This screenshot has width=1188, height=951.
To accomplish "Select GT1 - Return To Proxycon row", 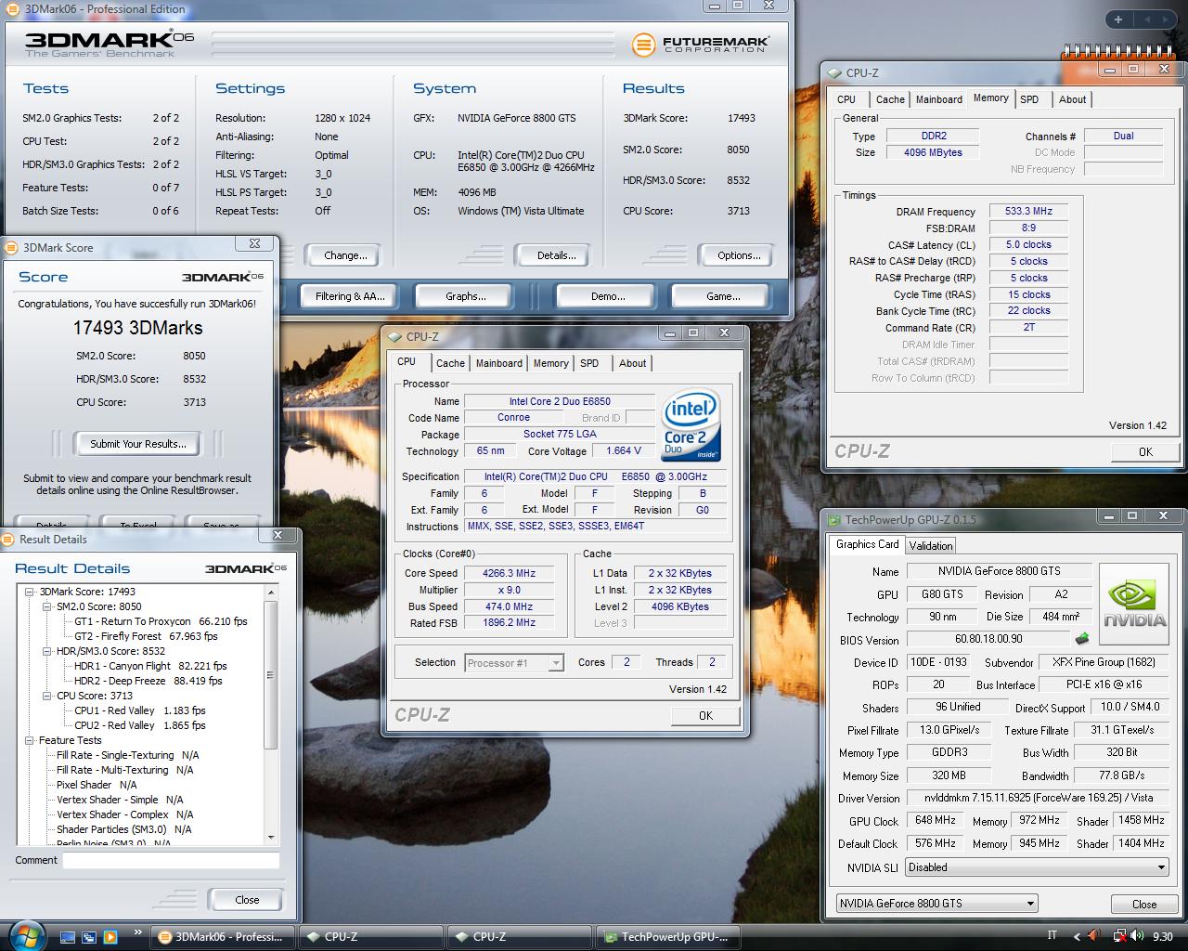I will click(x=161, y=621).
